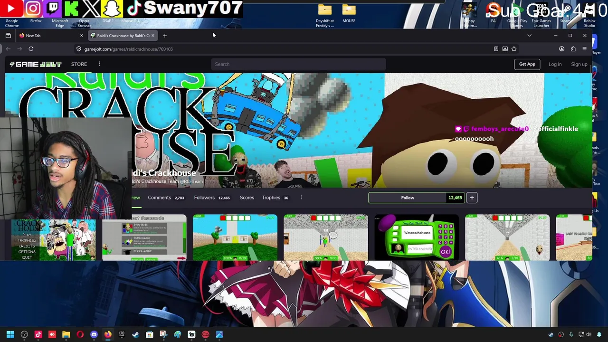
Task: Open notifications bell in system tray
Action: point(599,334)
